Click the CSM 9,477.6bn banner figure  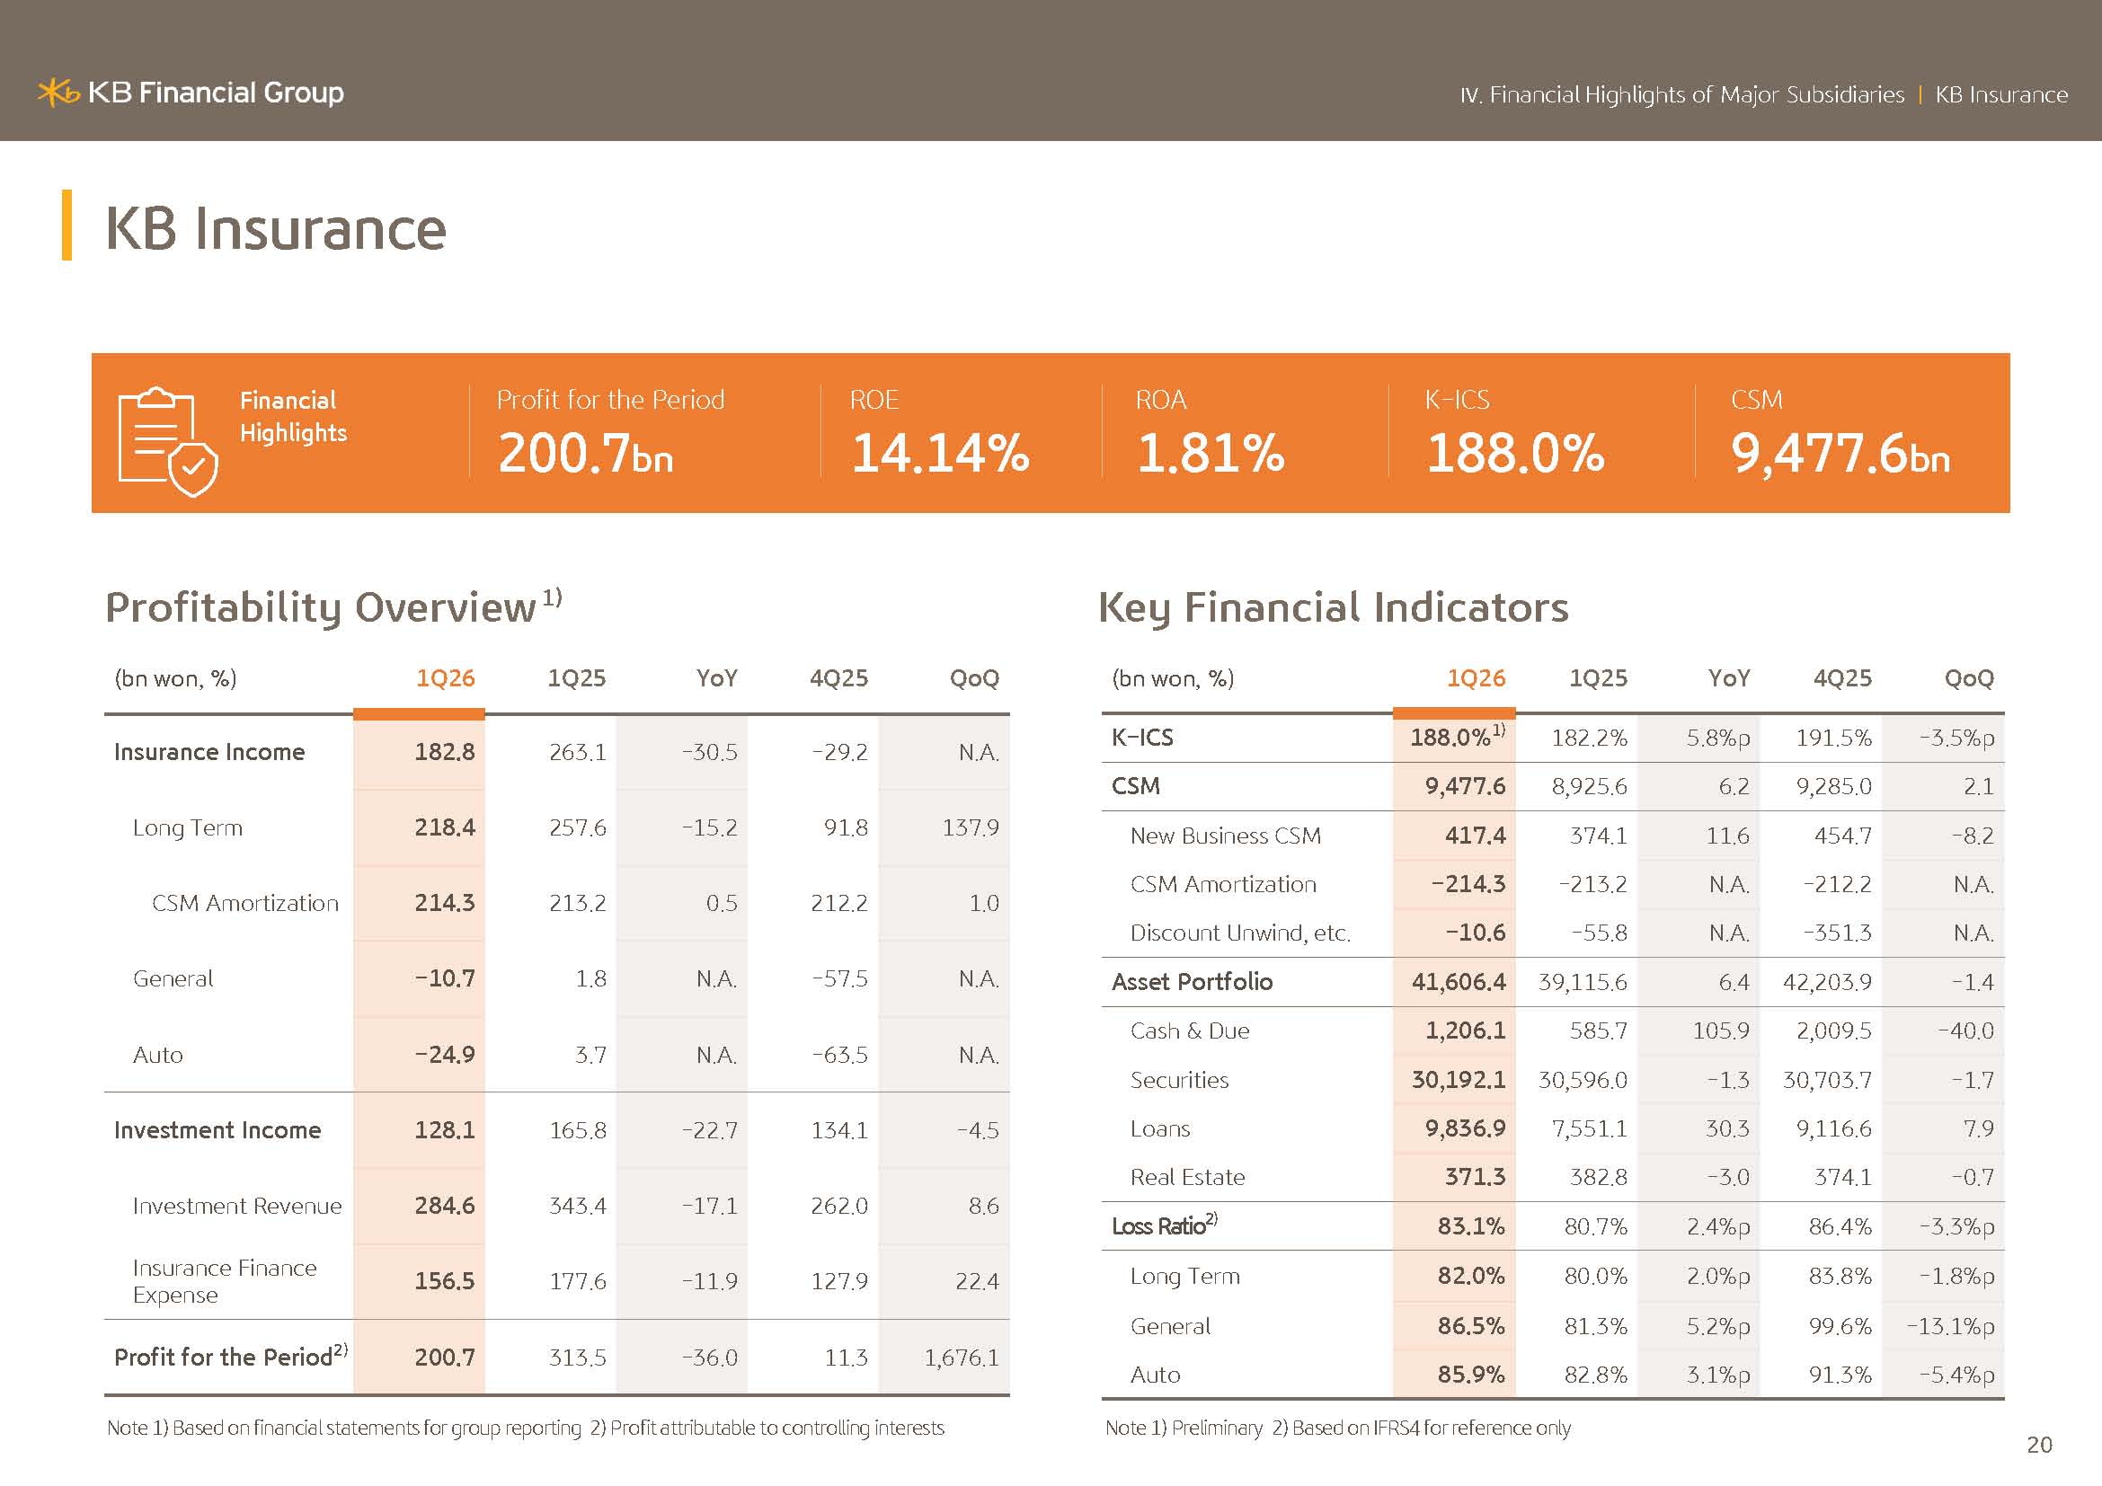pyautogui.click(x=1840, y=453)
